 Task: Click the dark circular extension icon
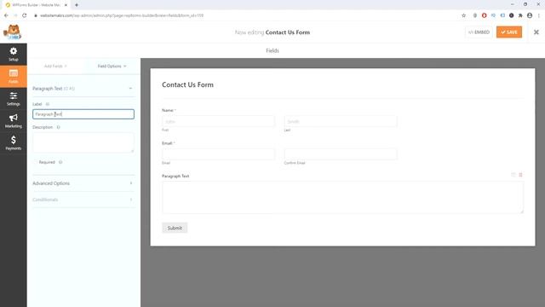[x=511, y=15]
